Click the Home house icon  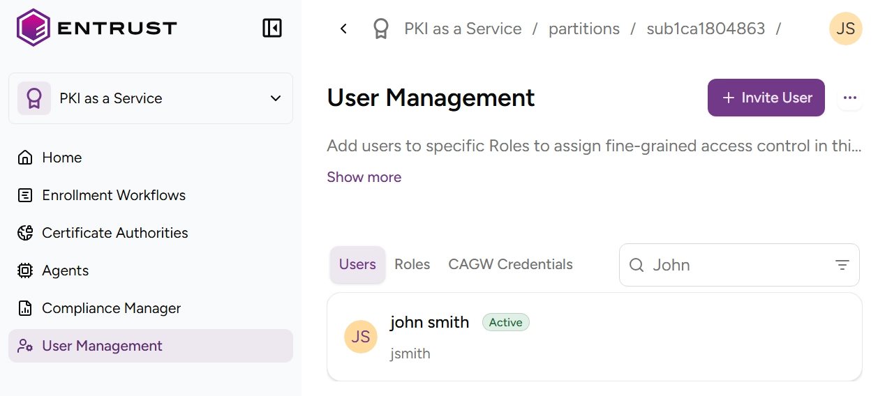25,158
